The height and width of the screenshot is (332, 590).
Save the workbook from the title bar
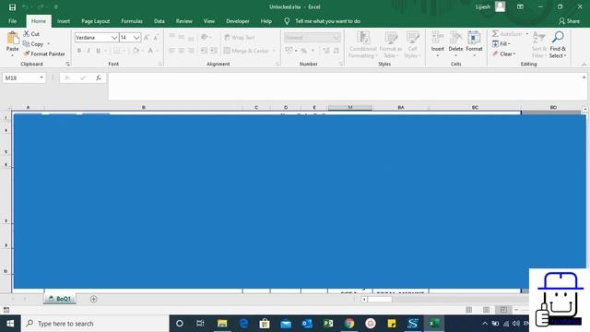(12, 6)
